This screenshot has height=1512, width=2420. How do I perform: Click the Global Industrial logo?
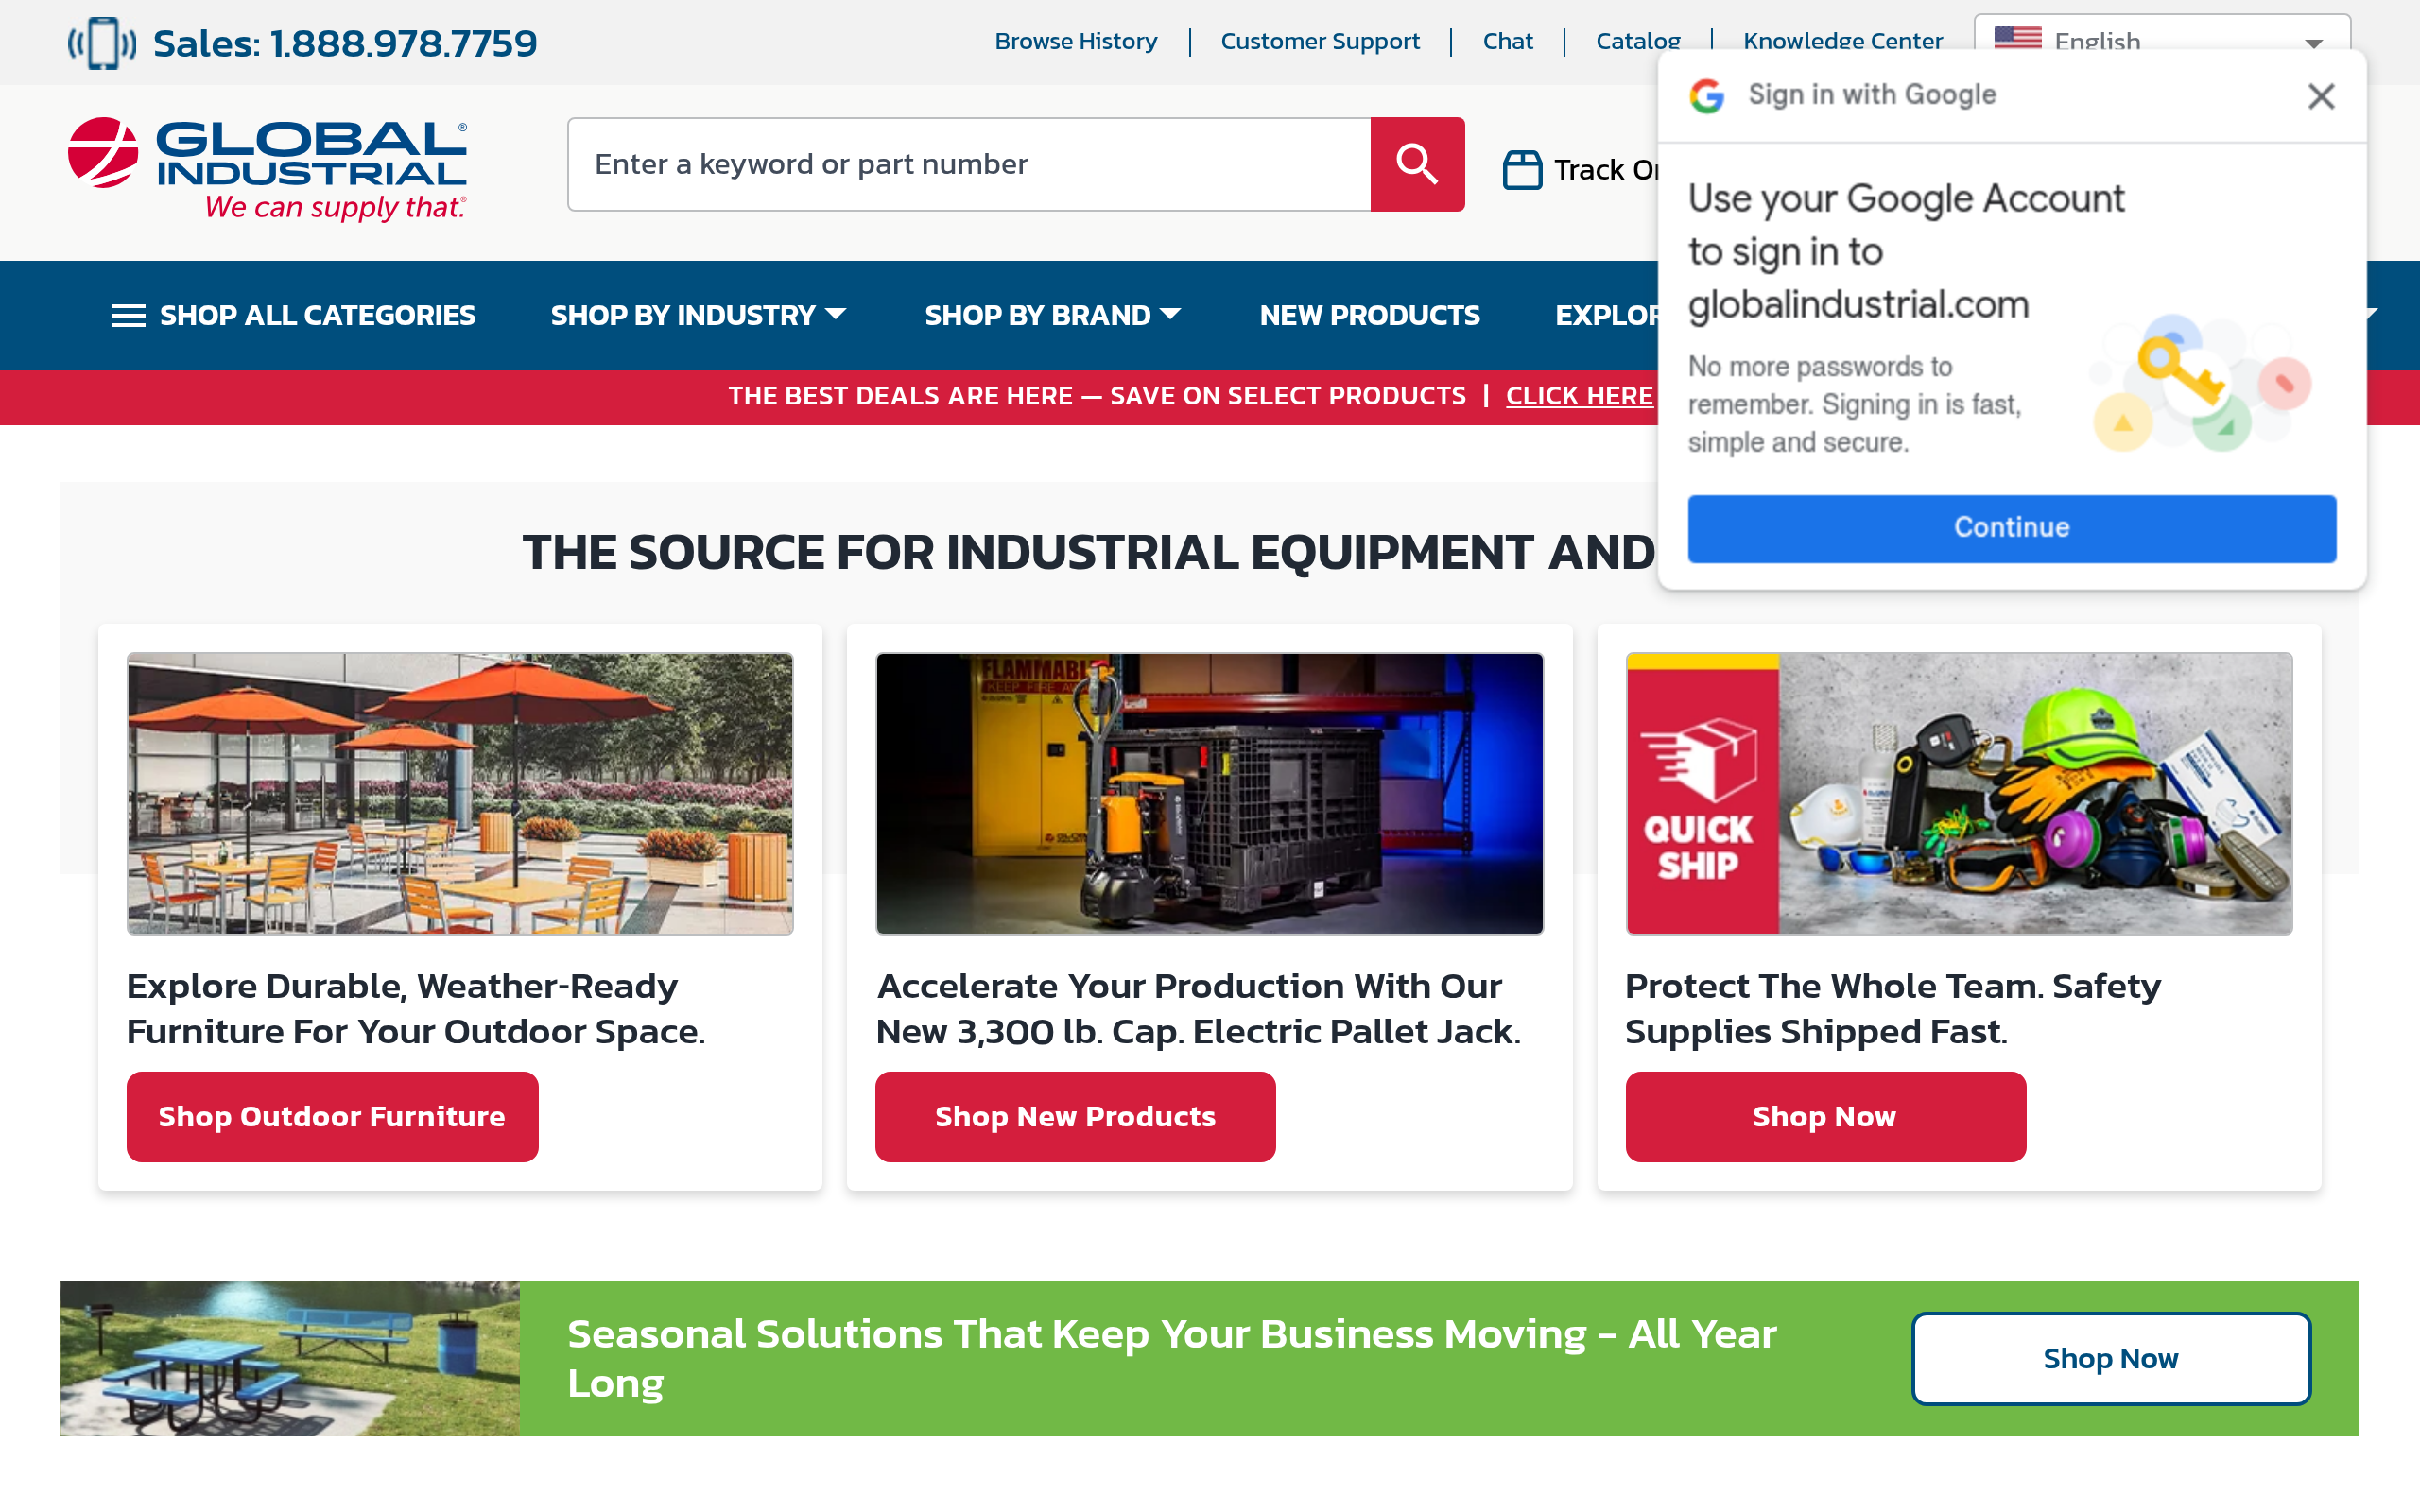tap(267, 168)
